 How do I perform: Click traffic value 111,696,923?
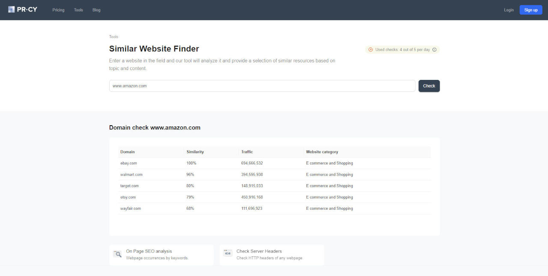click(252, 208)
